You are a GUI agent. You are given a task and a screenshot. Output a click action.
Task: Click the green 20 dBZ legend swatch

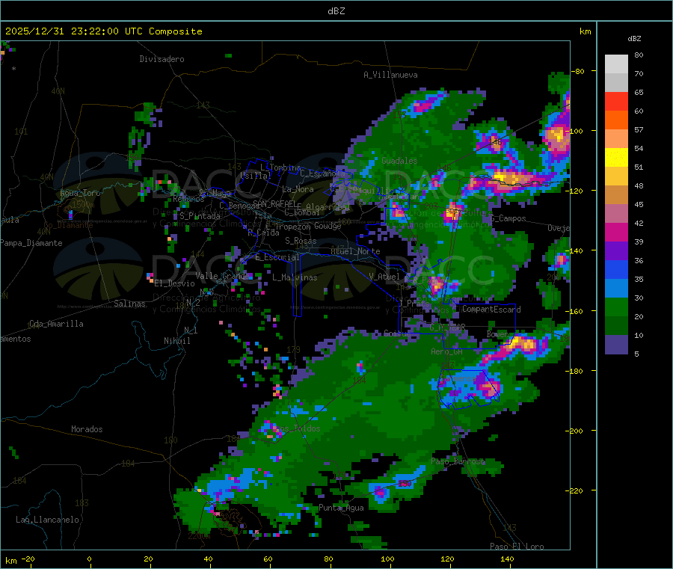coord(616,307)
